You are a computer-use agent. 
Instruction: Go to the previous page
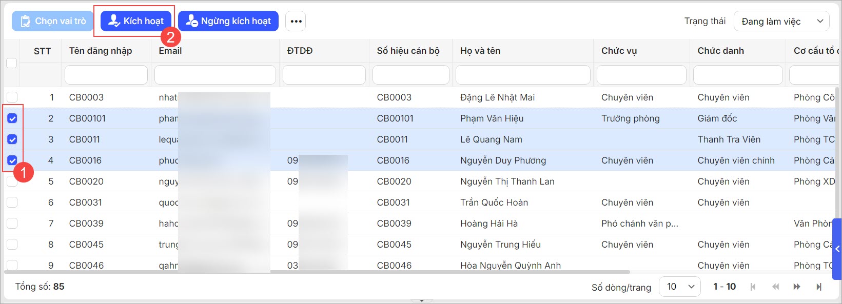click(775, 287)
